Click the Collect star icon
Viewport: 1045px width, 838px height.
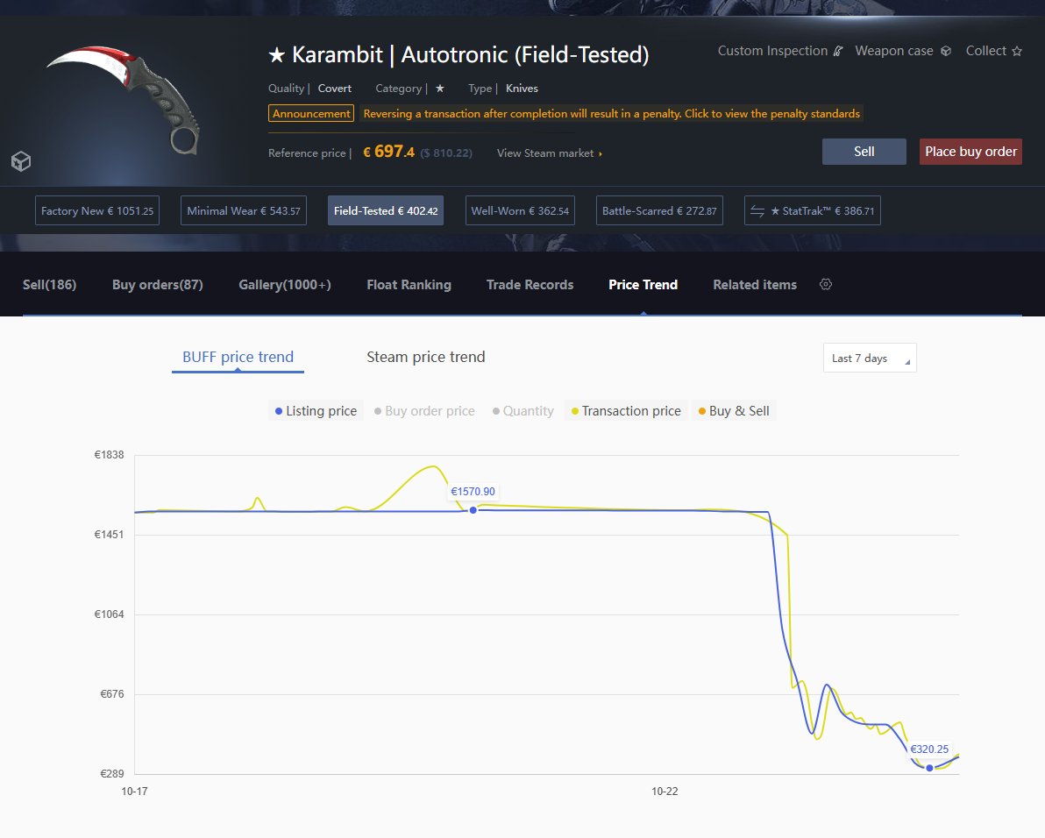click(1017, 52)
